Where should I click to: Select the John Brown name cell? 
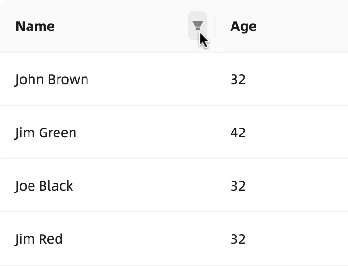(x=52, y=79)
